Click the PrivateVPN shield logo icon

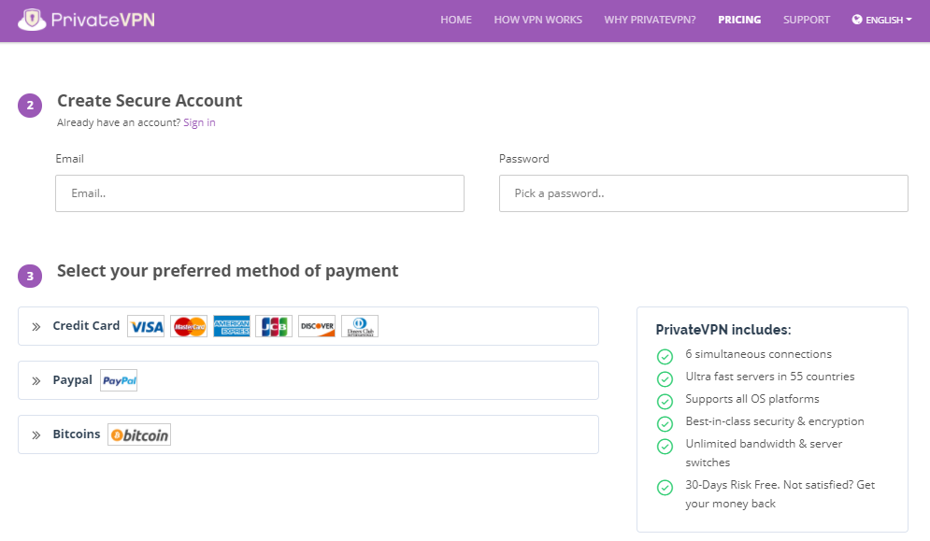[32, 20]
